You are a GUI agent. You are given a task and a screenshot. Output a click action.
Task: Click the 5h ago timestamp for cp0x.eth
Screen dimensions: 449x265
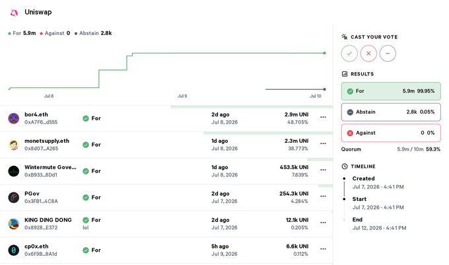pos(220,246)
